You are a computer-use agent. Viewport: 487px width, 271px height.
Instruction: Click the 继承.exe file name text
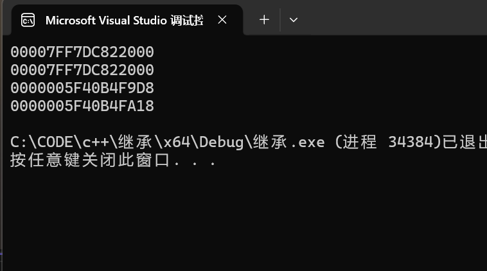click(x=289, y=142)
